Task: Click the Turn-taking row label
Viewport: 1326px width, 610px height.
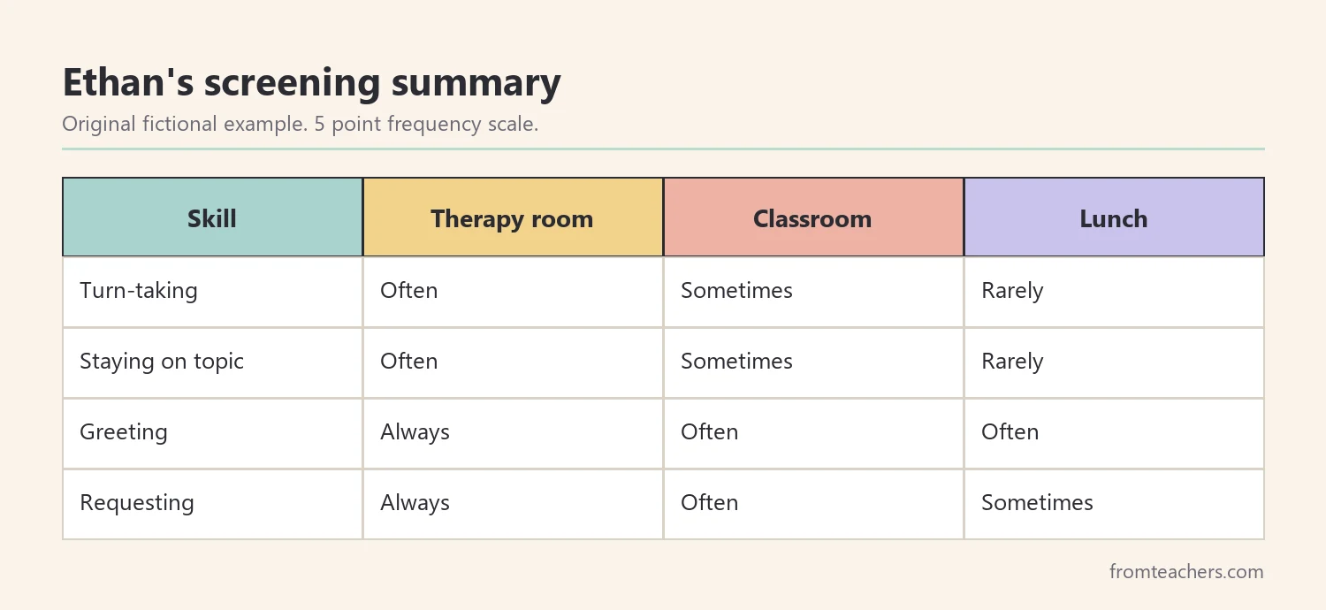Action: (212, 292)
